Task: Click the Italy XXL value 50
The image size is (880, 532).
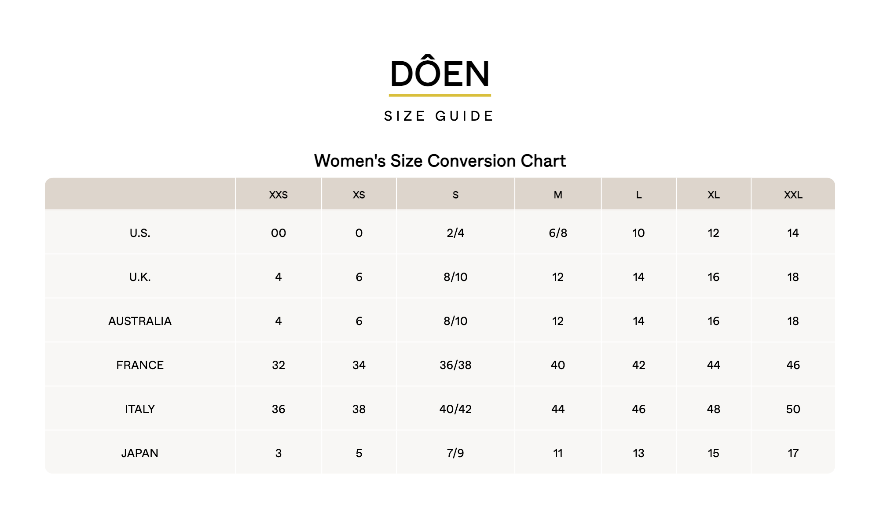Action: click(x=793, y=409)
